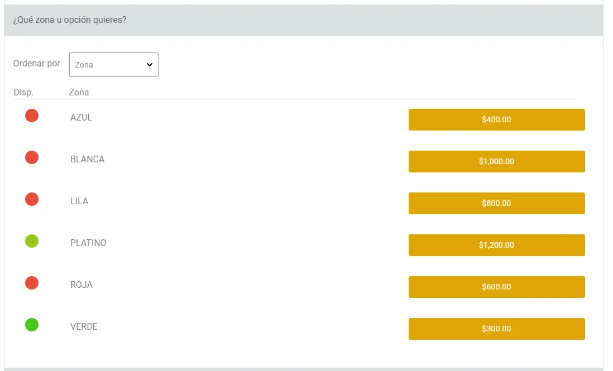Choose the $1,000.00 BLANCA price button
This screenshot has height=371, width=613.
(x=496, y=161)
